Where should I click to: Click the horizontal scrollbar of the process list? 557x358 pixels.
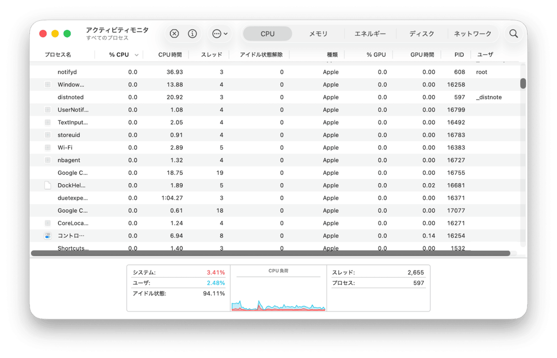270,253
